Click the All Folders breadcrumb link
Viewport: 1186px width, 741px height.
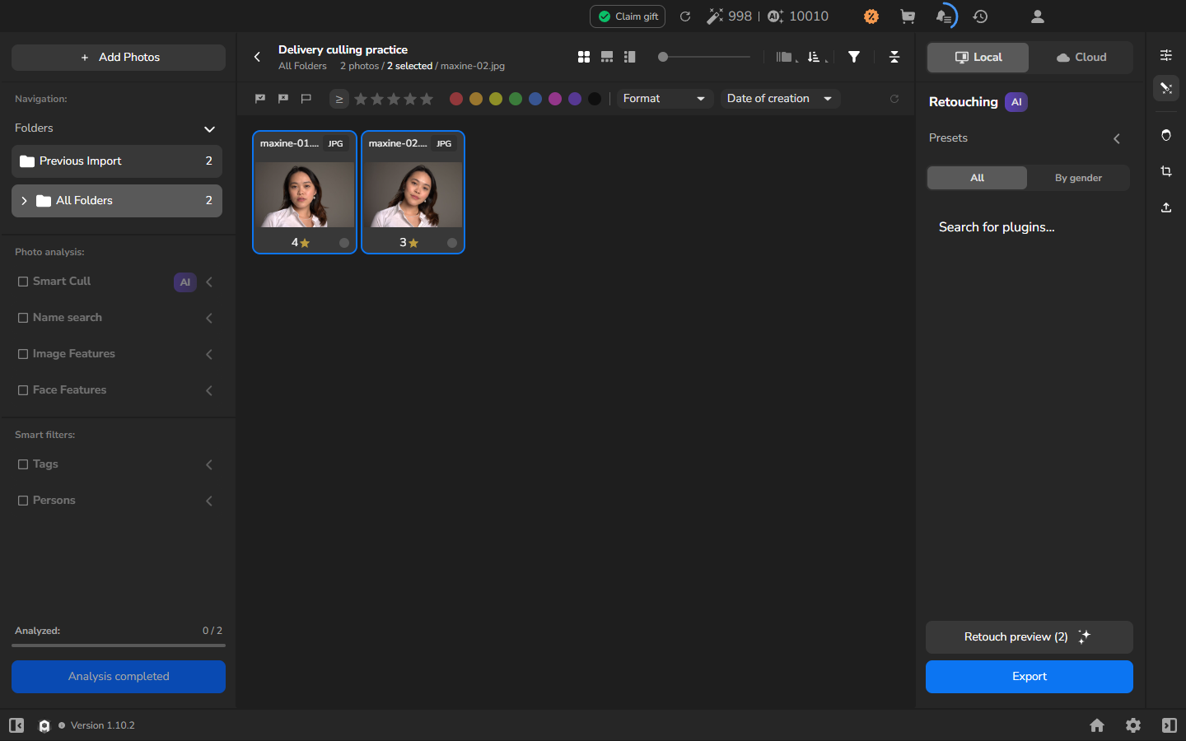pos(302,66)
